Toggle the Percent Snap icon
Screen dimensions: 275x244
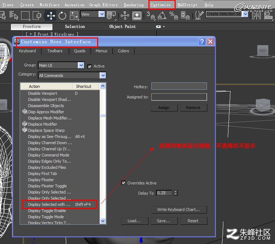click(x=174, y=15)
